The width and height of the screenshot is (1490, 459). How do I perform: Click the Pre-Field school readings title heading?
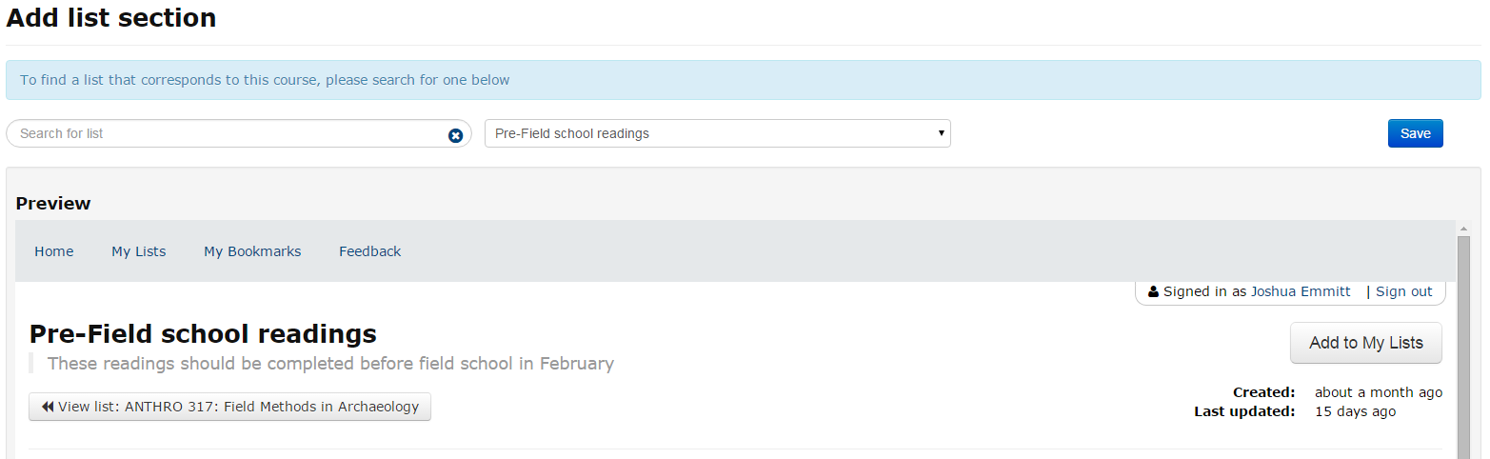[203, 333]
